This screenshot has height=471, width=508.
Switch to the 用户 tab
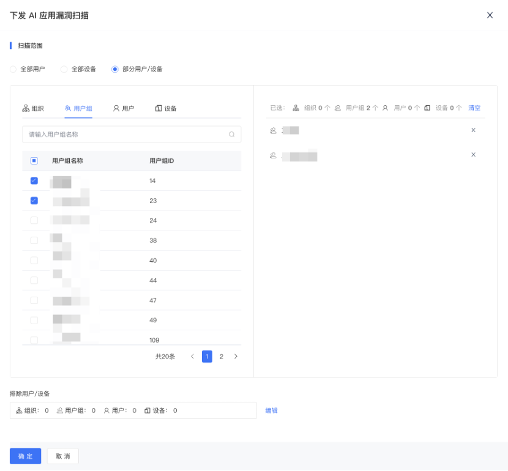[x=124, y=108]
